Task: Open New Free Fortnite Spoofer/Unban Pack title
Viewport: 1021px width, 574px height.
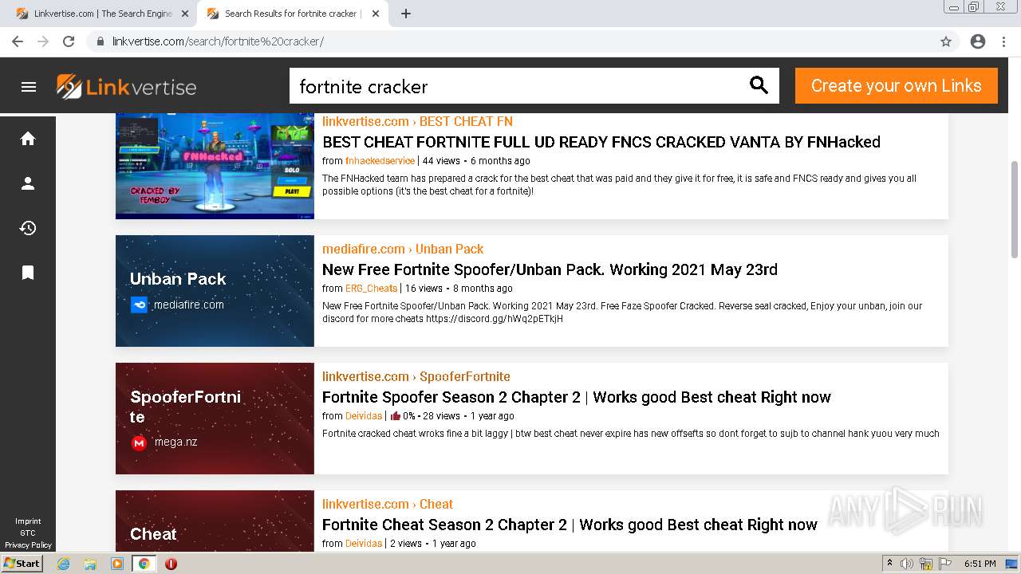Action: 550,269
